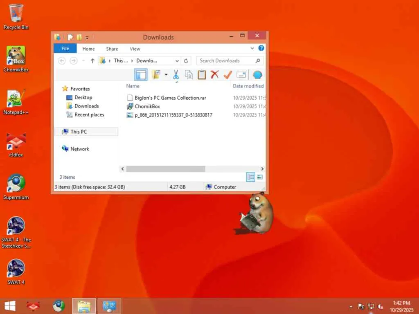
Task: Click the ChomikBox desktop shortcut
Action: [16, 59]
